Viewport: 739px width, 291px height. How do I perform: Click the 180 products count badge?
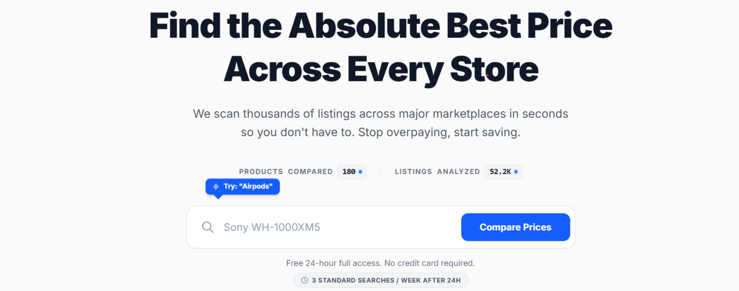349,172
